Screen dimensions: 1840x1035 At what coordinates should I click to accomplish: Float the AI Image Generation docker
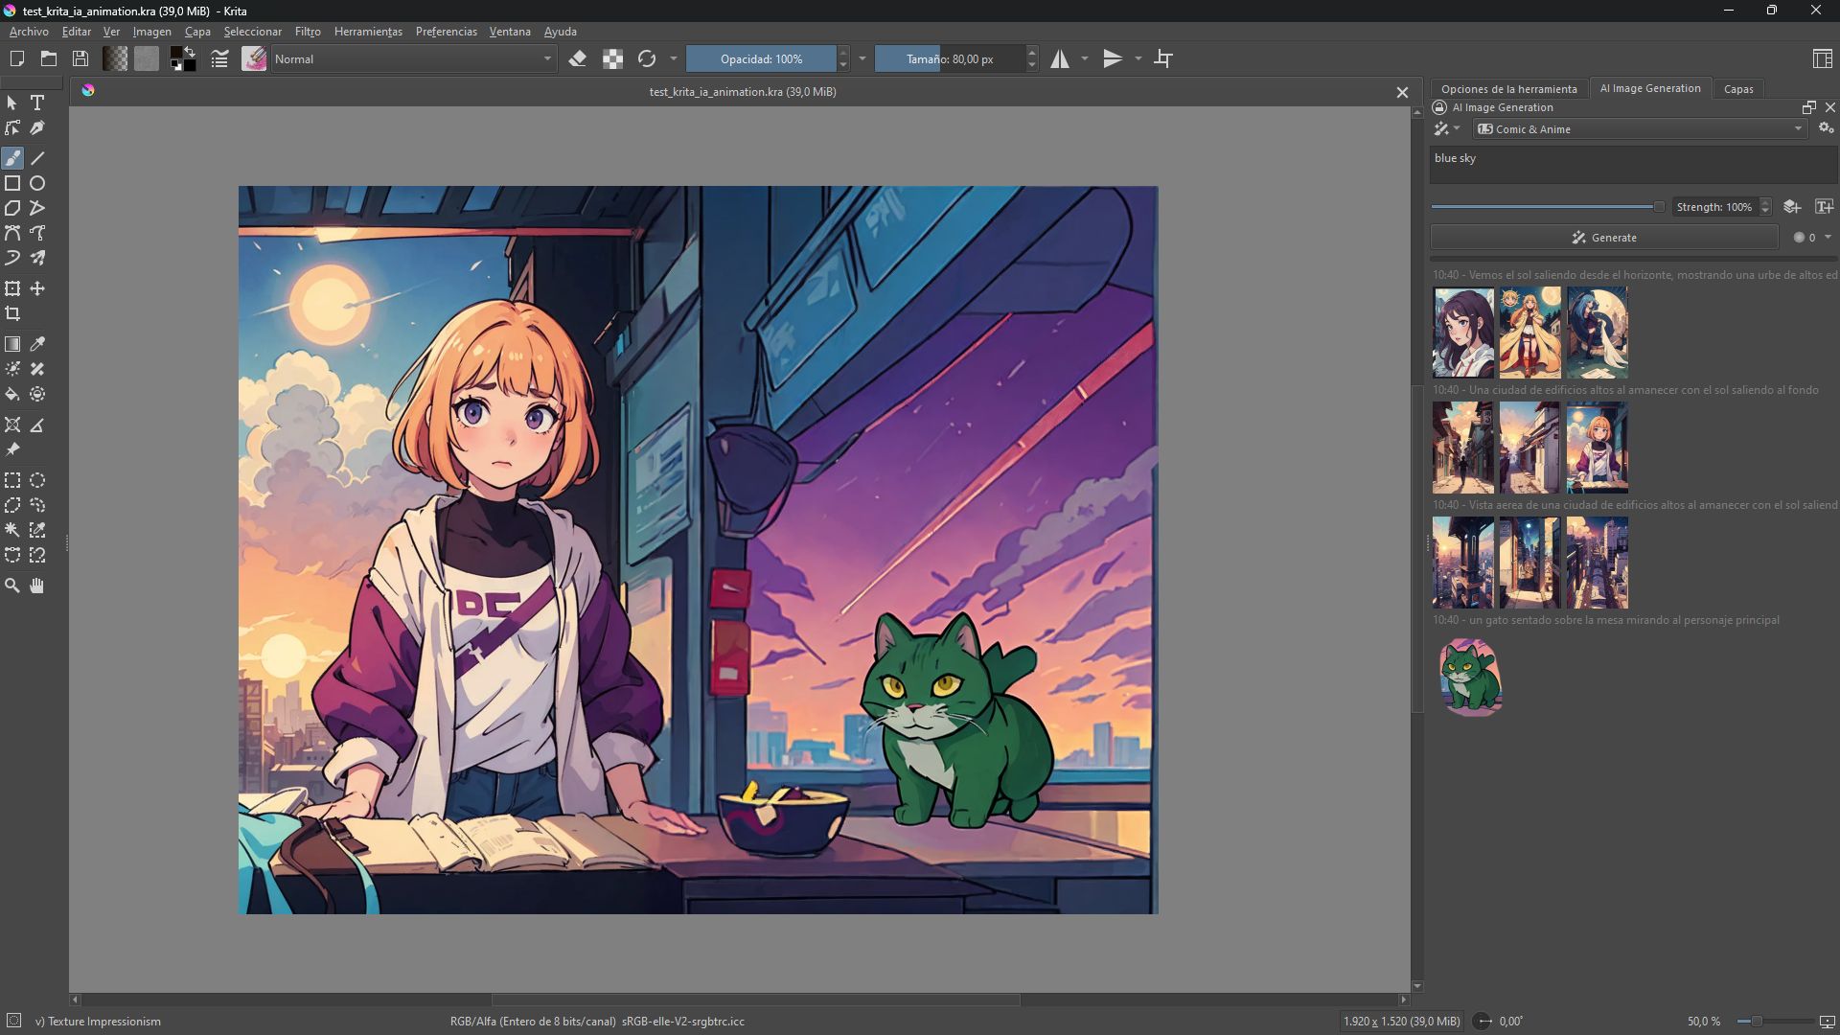tap(1809, 107)
